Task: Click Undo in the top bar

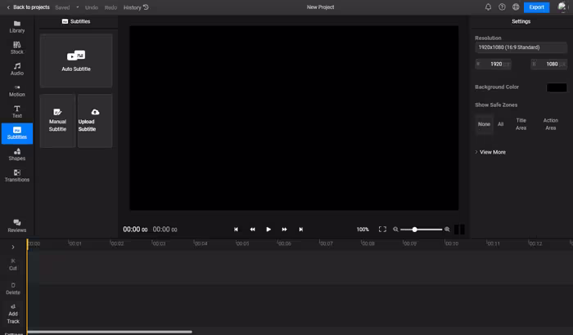Action: [x=92, y=7]
